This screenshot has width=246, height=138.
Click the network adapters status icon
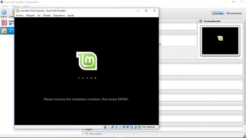(113, 127)
